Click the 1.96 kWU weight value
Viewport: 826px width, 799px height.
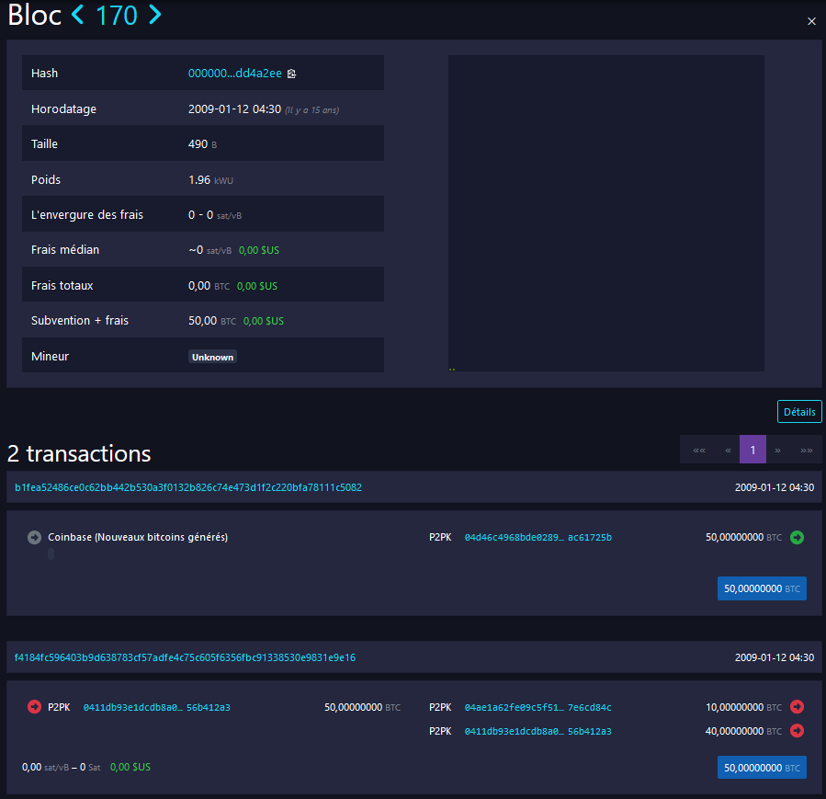click(210, 179)
